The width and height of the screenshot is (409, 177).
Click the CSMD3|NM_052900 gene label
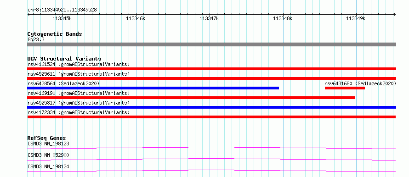point(48,155)
